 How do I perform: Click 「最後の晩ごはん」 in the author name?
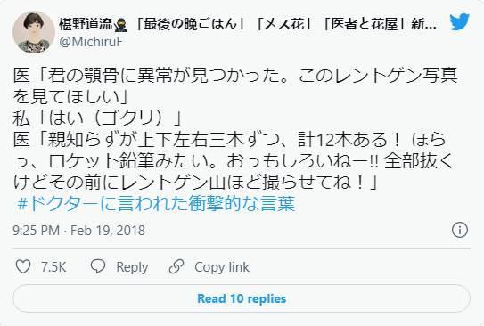tap(190, 24)
